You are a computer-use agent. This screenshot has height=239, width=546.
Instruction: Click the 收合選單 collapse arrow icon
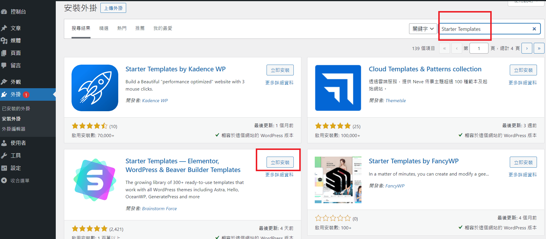click(x=4, y=180)
